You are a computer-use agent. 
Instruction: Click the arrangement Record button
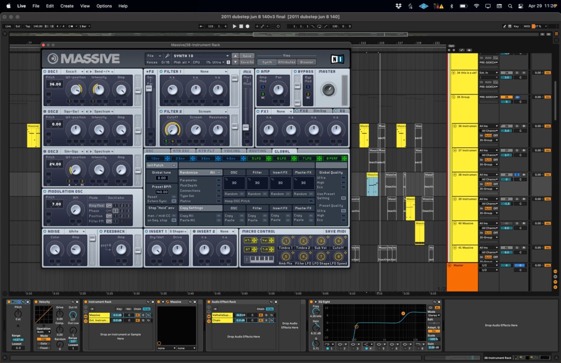pos(248,26)
